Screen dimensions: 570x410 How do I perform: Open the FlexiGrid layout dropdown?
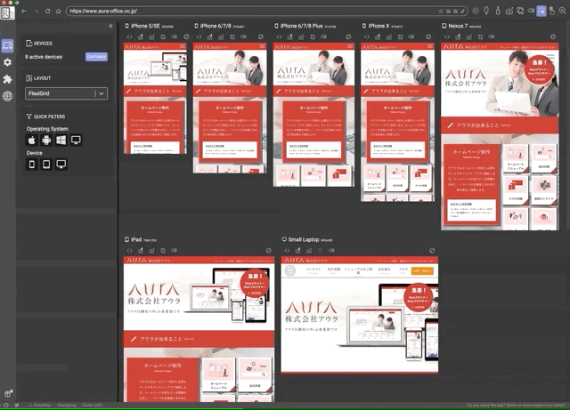click(x=67, y=92)
